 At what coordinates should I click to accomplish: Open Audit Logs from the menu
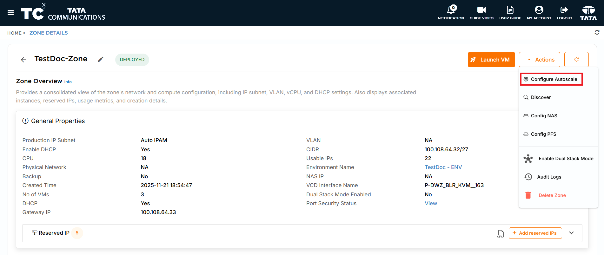[x=543, y=177]
